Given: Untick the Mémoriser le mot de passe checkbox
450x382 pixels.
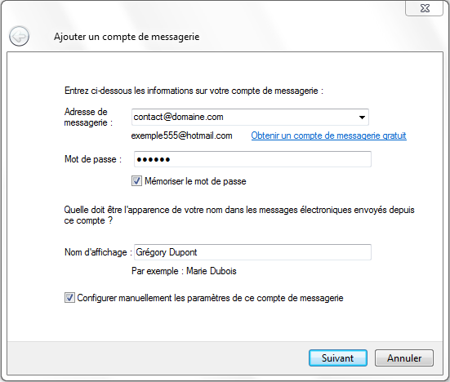Looking at the screenshot, I should pyautogui.click(x=136, y=181).
